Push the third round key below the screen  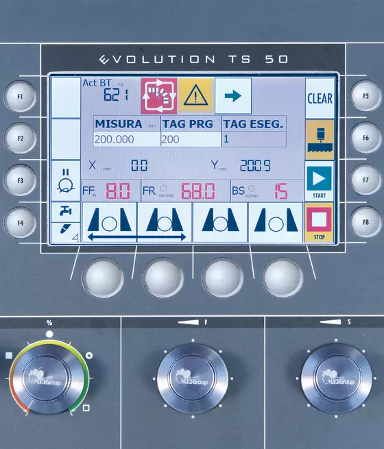tap(222, 278)
